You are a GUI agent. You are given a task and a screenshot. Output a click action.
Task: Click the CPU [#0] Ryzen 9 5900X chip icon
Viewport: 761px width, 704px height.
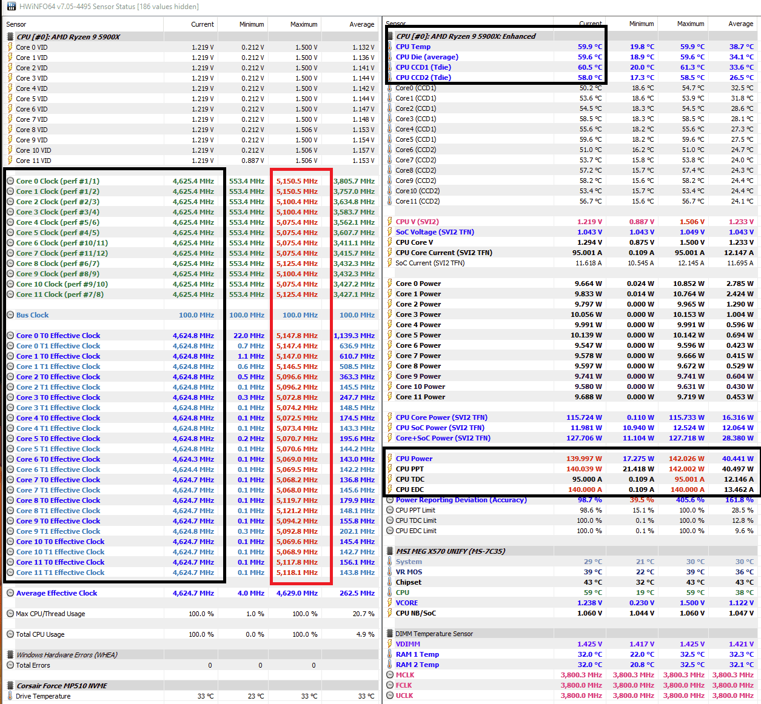[x=10, y=37]
